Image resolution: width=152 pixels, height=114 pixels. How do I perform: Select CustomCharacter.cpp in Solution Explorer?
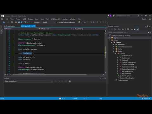[129, 62]
